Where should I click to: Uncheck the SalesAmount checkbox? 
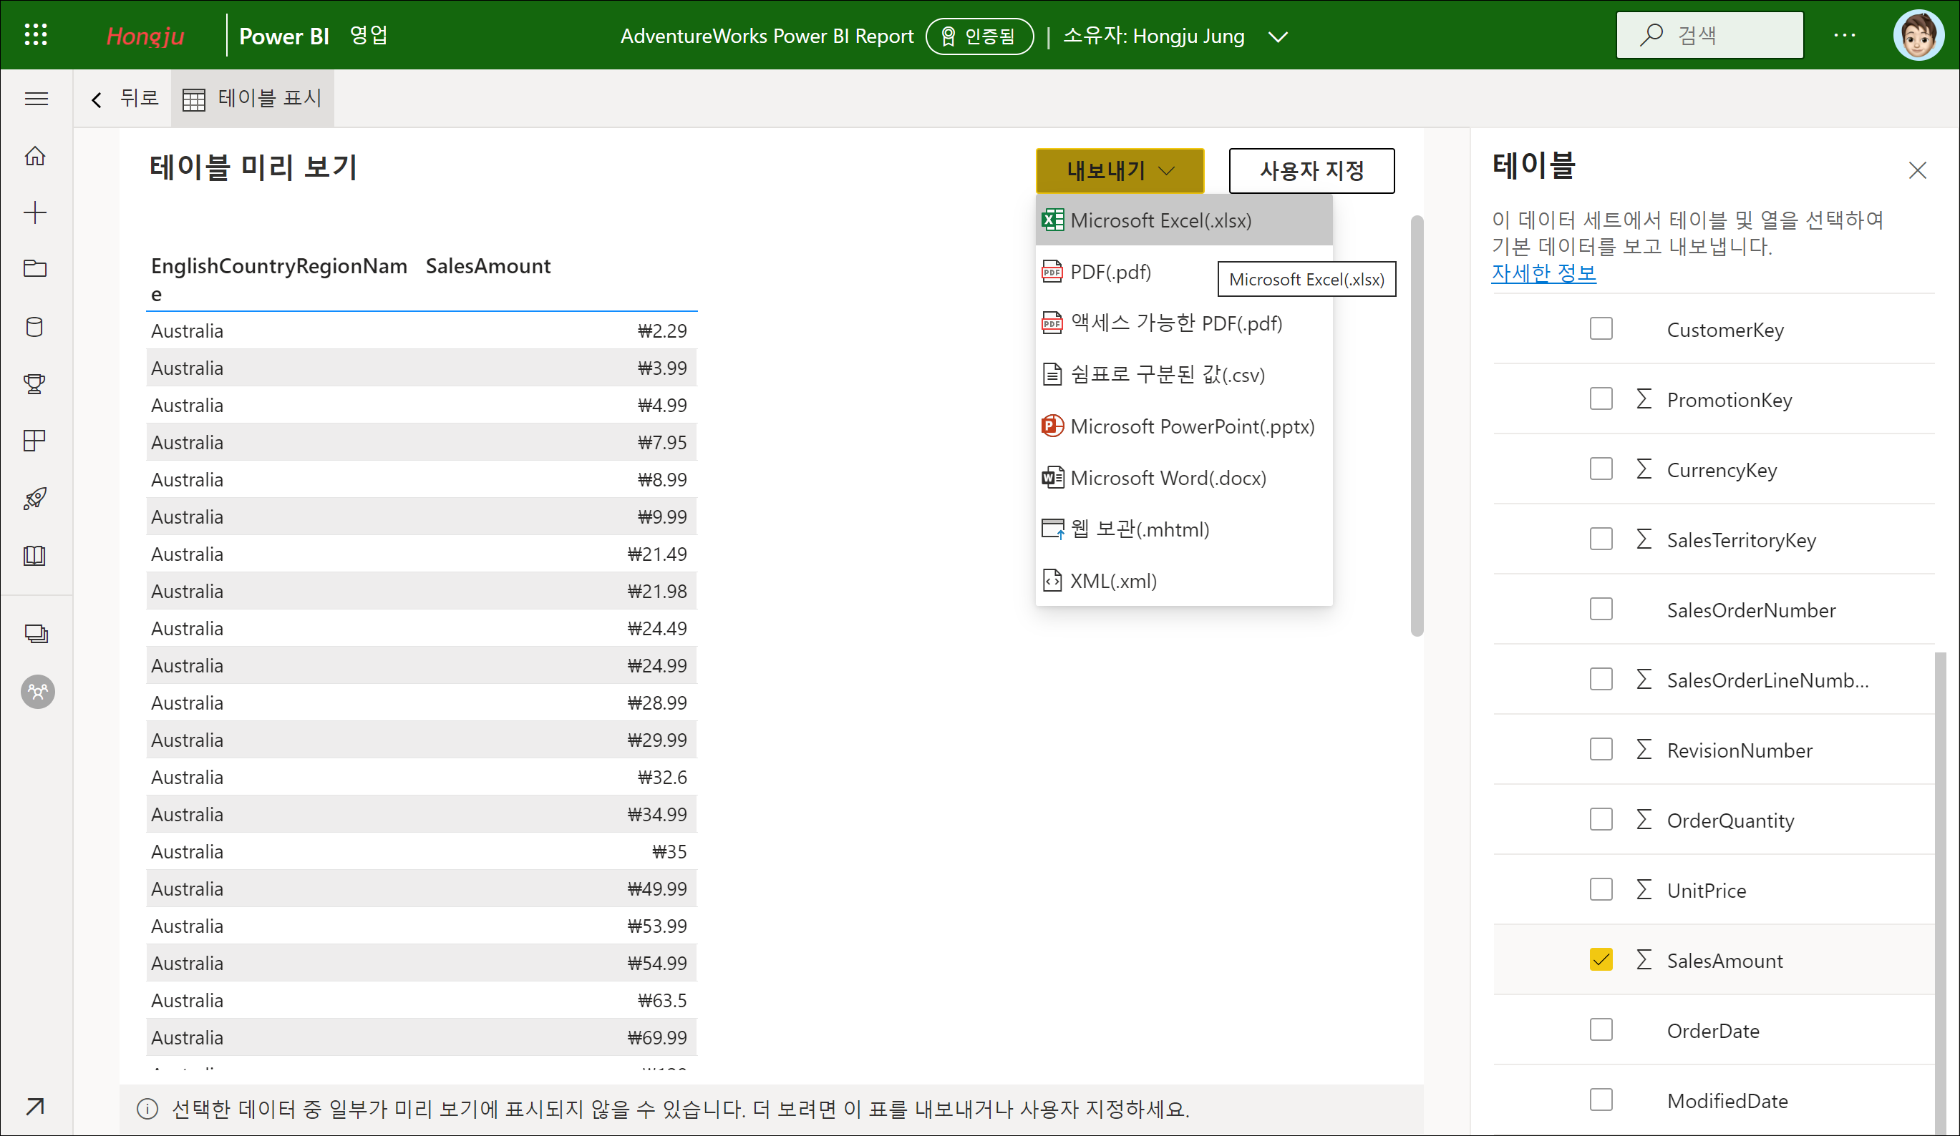pos(1601,959)
